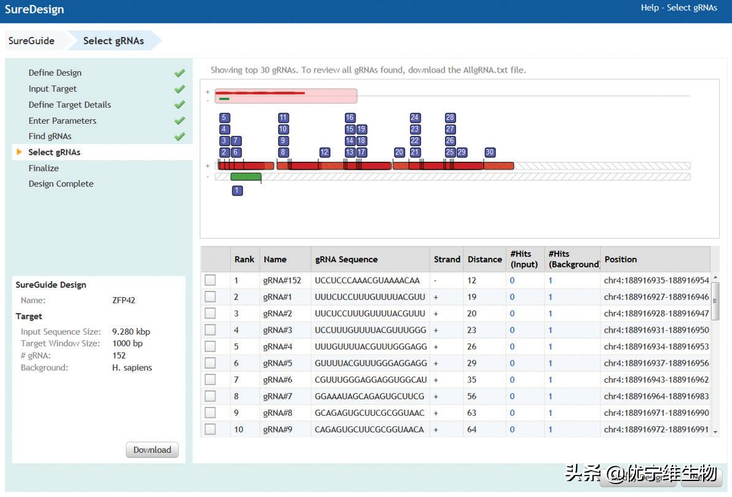732x497 pixels.
Task: Enable the checkbox for gRNA#9
Action: (x=210, y=429)
